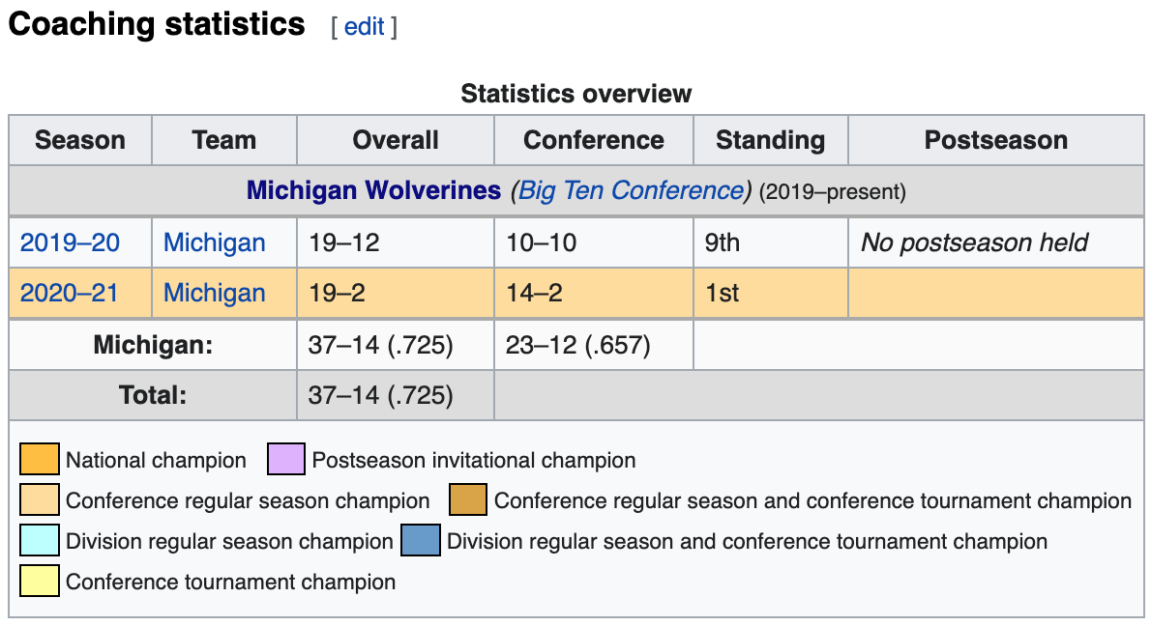
Task: Click the Conference column header
Action: pos(594,140)
